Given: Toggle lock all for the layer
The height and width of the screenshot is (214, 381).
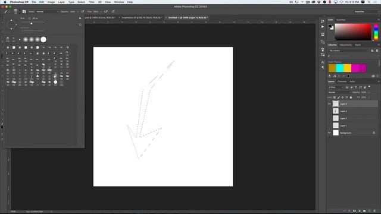Looking at the screenshot, I should pos(351,97).
